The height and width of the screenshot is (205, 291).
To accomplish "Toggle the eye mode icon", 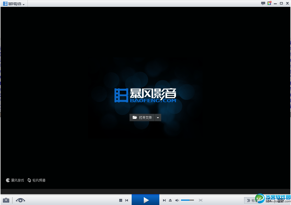I will coord(20,200).
